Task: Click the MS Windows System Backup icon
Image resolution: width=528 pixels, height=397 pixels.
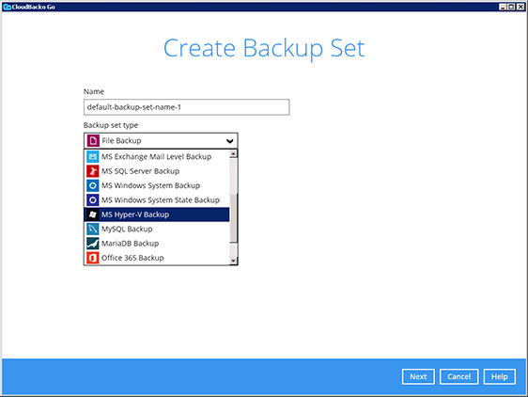Action: [x=93, y=185]
